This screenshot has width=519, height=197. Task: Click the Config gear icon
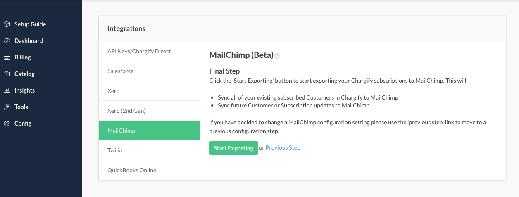coord(7,123)
